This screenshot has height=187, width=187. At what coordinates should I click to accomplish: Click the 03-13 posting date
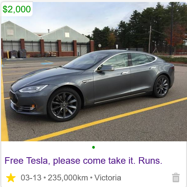(31, 178)
